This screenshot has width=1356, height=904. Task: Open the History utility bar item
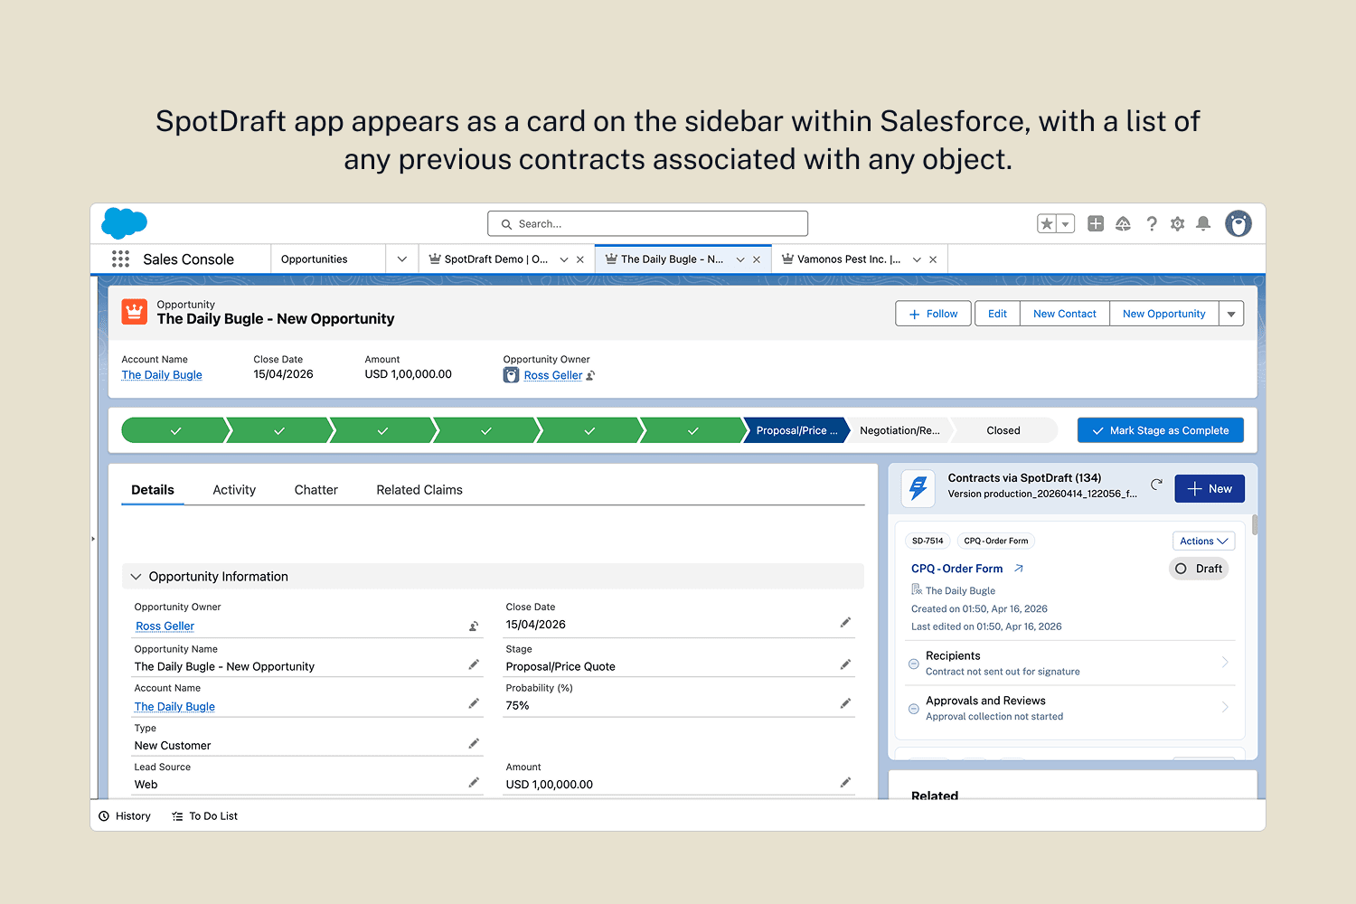[125, 816]
